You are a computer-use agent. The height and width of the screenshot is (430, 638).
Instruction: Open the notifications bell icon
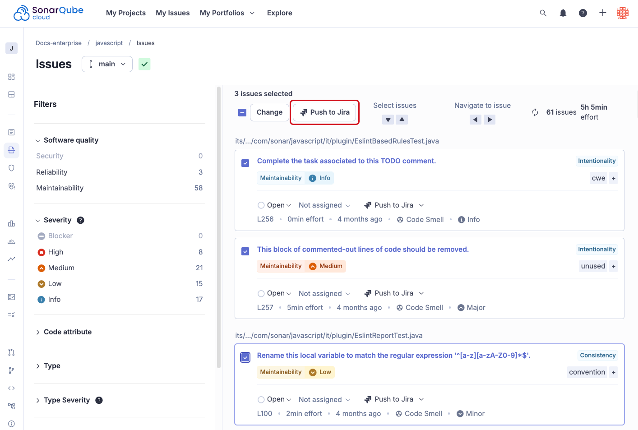point(563,13)
